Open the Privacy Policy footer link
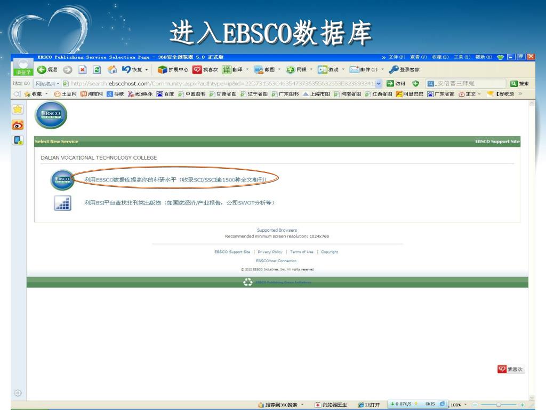This screenshot has width=546, height=410. 270,252
